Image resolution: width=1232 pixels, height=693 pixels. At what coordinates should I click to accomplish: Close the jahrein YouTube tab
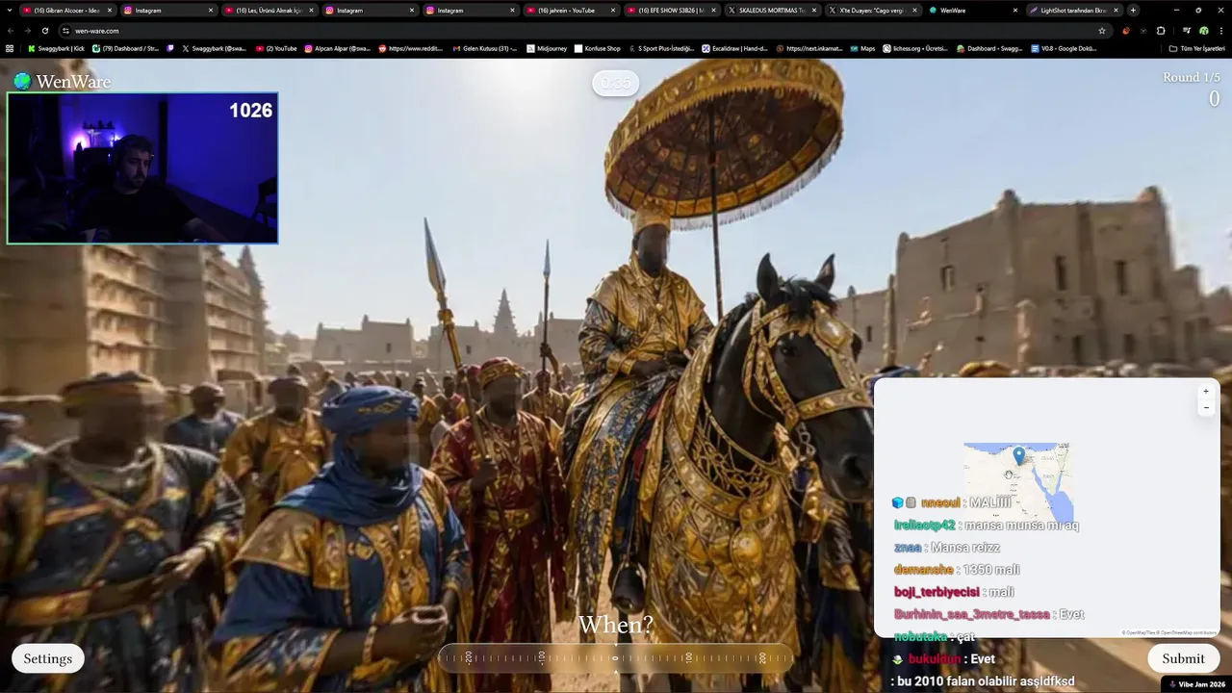tap(613, 11)
